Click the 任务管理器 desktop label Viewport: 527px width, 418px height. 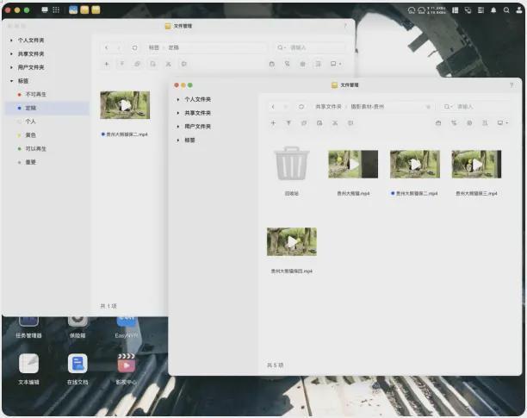point(28,335)
